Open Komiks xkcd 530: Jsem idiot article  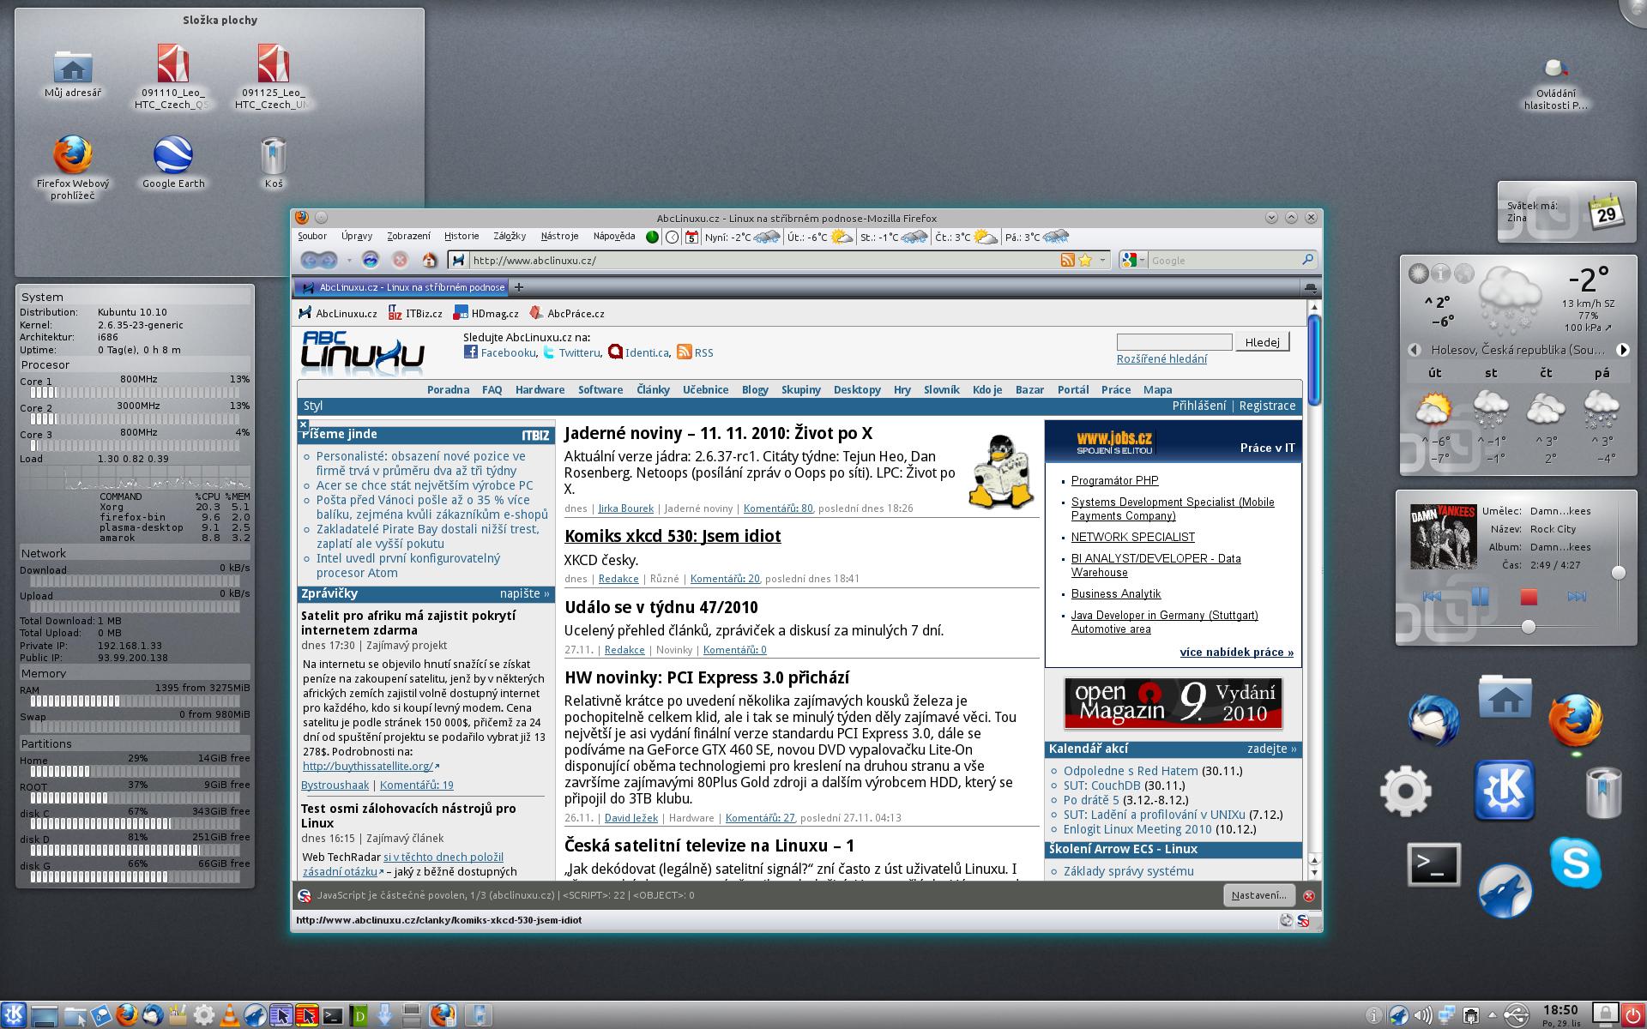coord(673,536)
